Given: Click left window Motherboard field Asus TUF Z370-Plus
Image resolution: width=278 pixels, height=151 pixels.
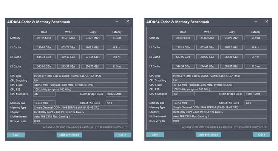Looking at the screenshot, I should point(80,117).
